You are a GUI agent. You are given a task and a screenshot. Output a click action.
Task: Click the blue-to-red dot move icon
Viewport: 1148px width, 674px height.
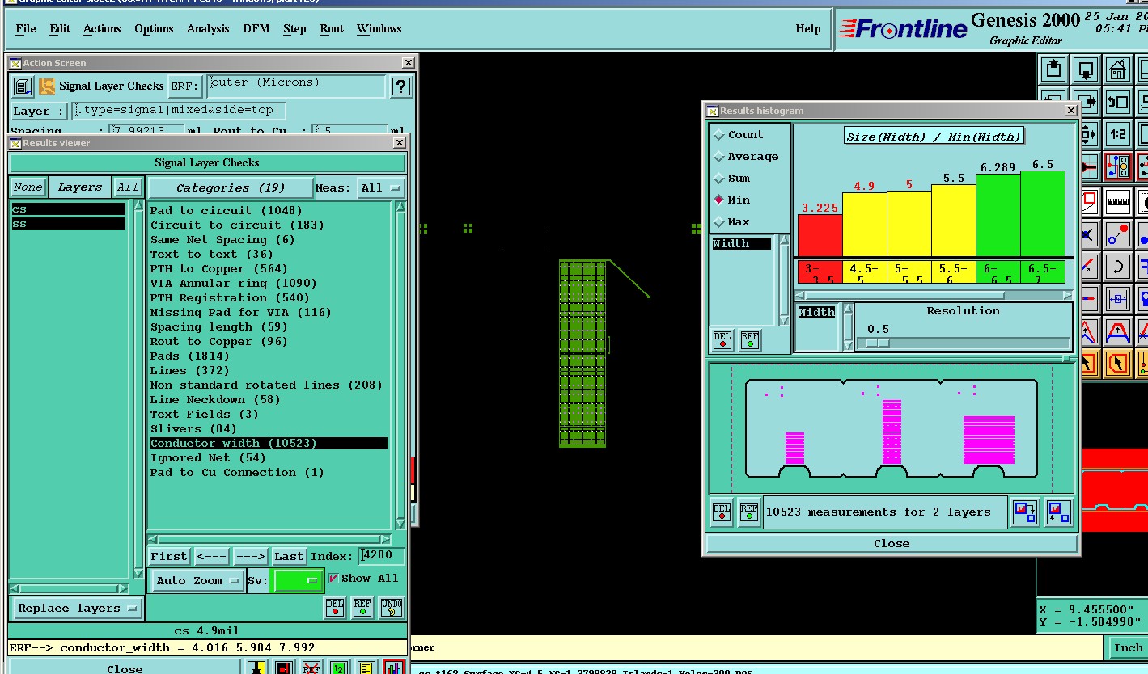pyautogui.click(x=1118, y=235)
